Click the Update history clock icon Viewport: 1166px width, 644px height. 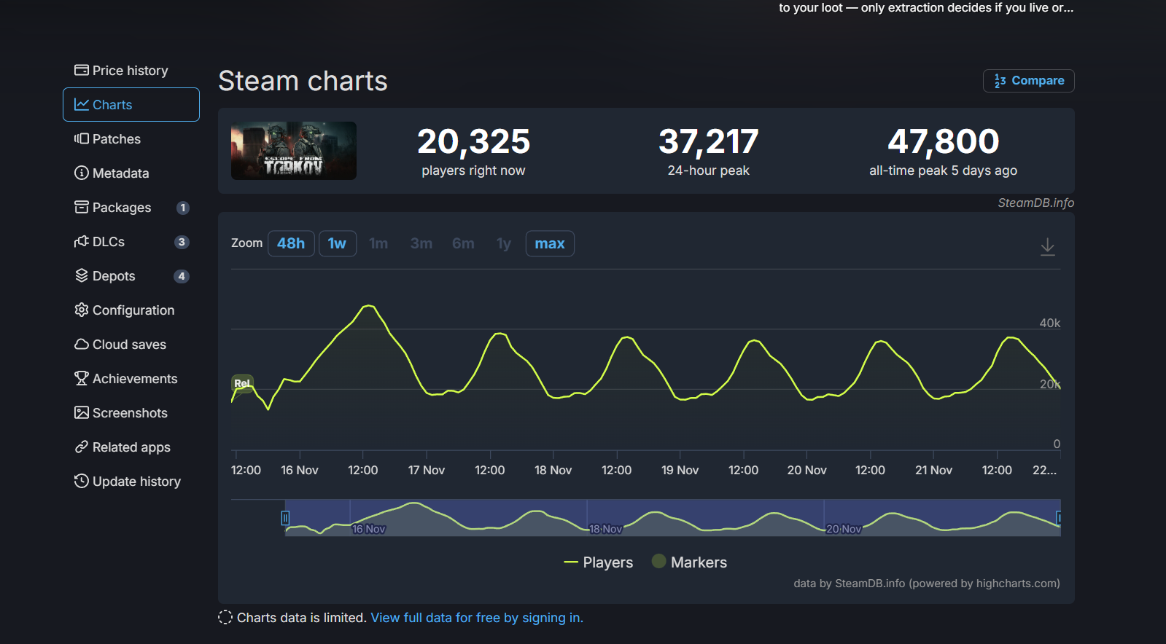[x=81, y=481]
